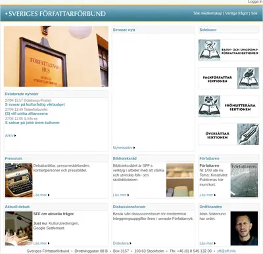Viewport: 263px width, 254px height.
Task: Click the 'Drottninggatan 88 B' footer text
Action: pyautogui.click(x=91, y=251)
